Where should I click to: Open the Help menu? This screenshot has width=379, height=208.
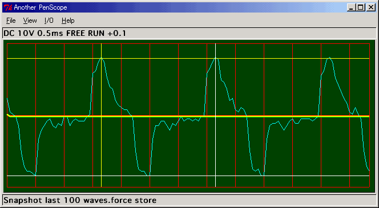pos(68,21)
